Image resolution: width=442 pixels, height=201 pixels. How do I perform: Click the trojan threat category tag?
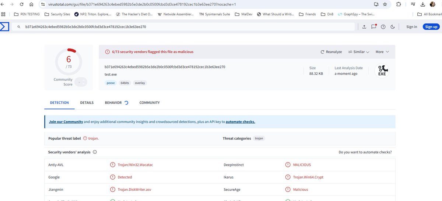click(259, 138)
